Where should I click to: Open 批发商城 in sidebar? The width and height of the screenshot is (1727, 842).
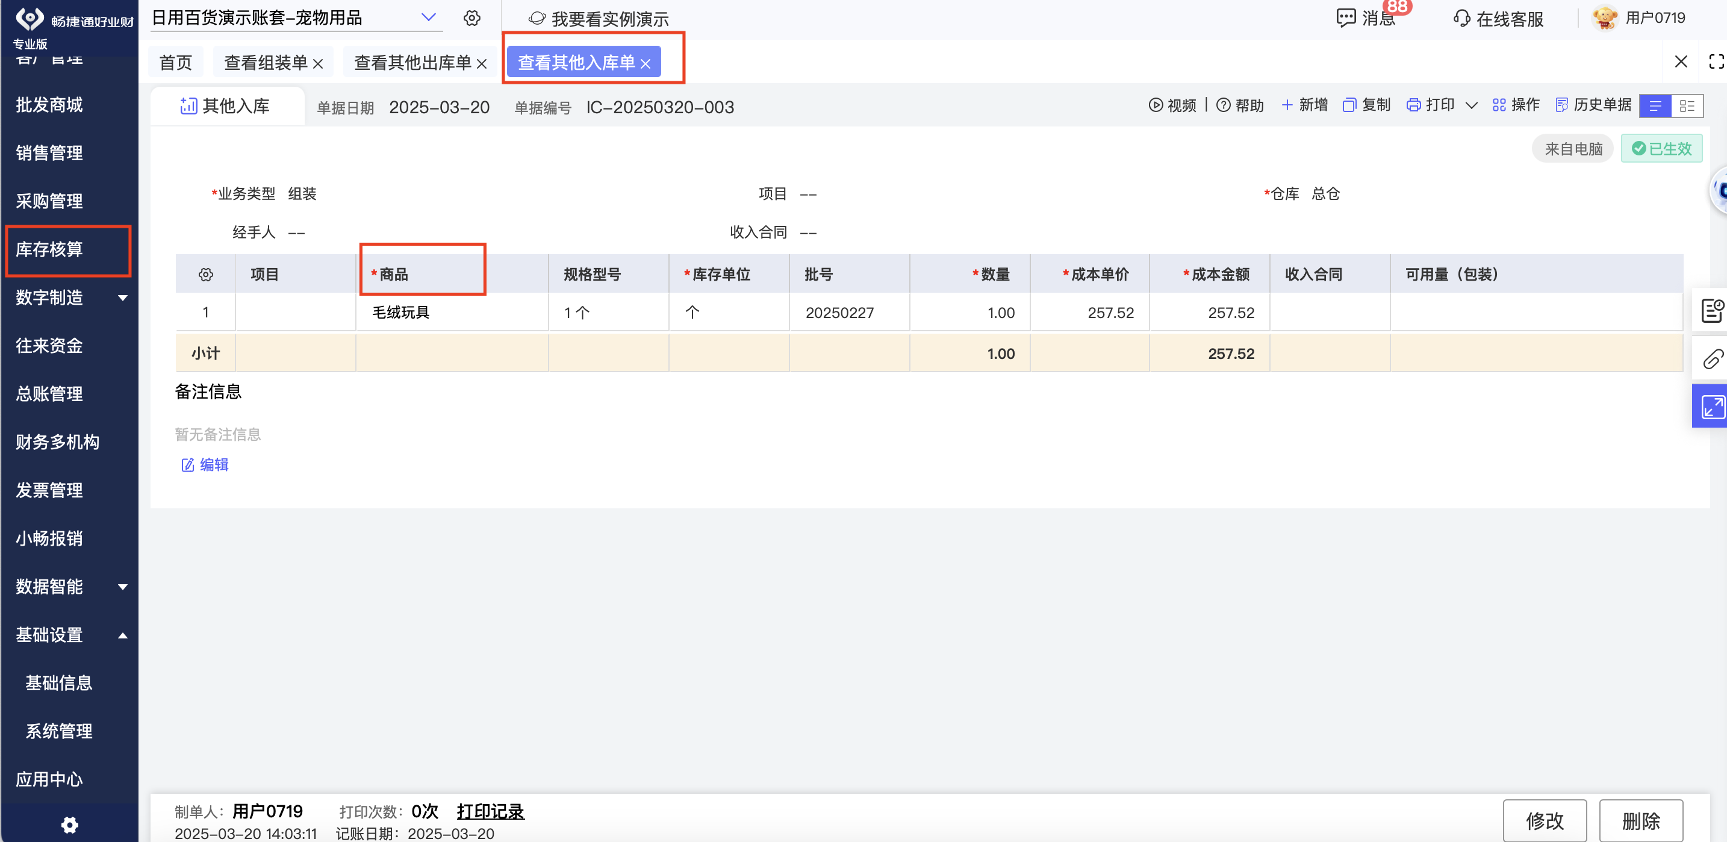click(49, 105)
